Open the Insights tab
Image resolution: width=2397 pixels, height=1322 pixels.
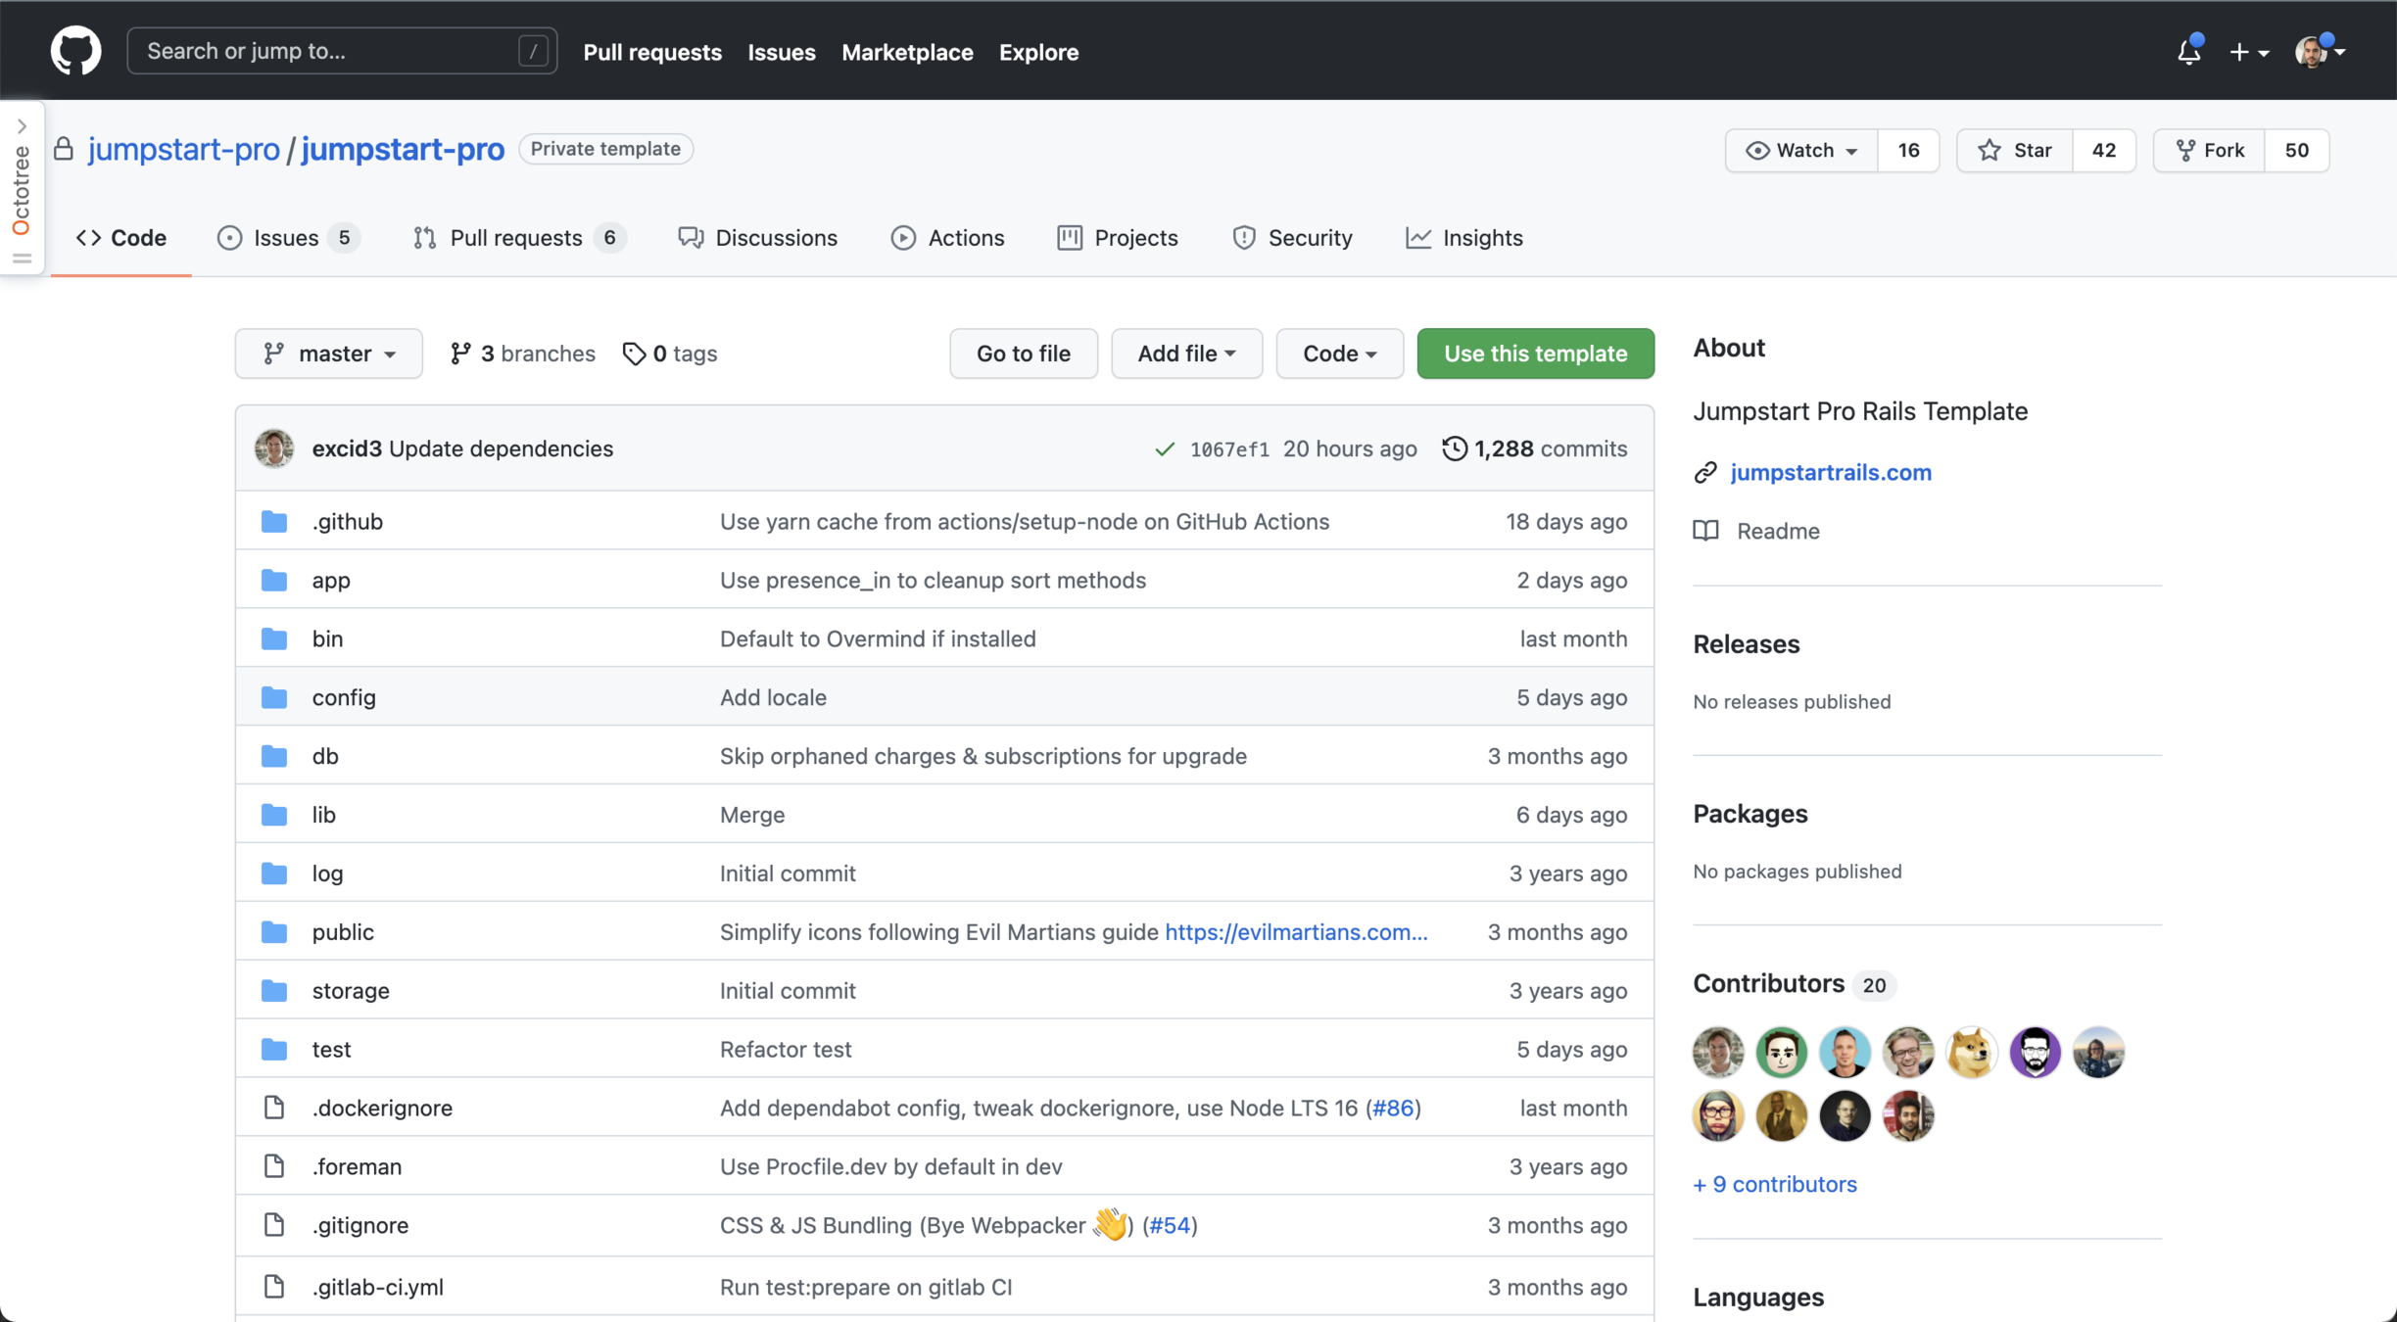(1464, 238)
